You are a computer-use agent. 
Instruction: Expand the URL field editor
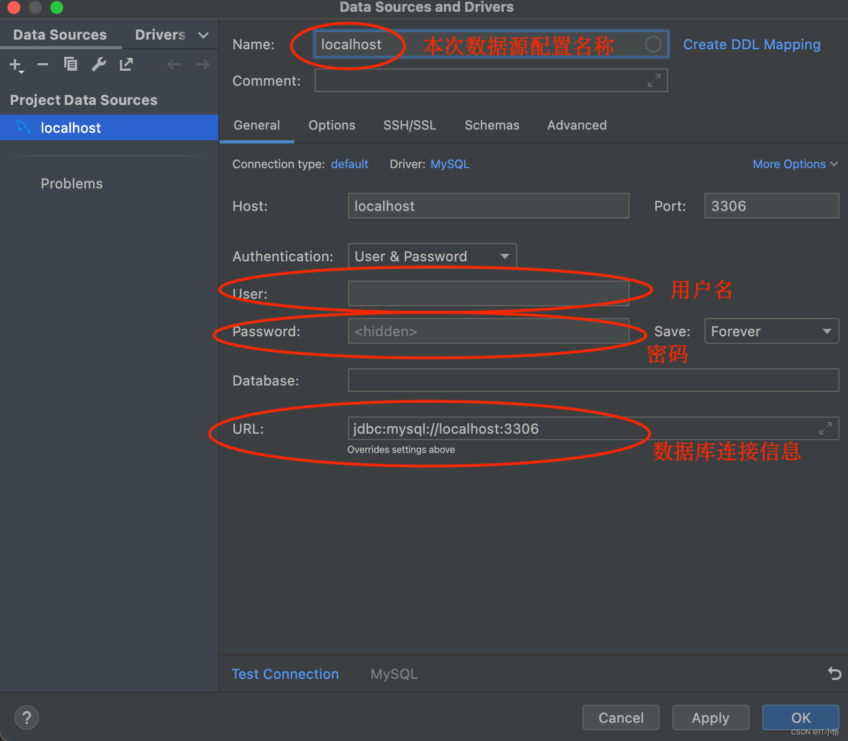point(826,428)
